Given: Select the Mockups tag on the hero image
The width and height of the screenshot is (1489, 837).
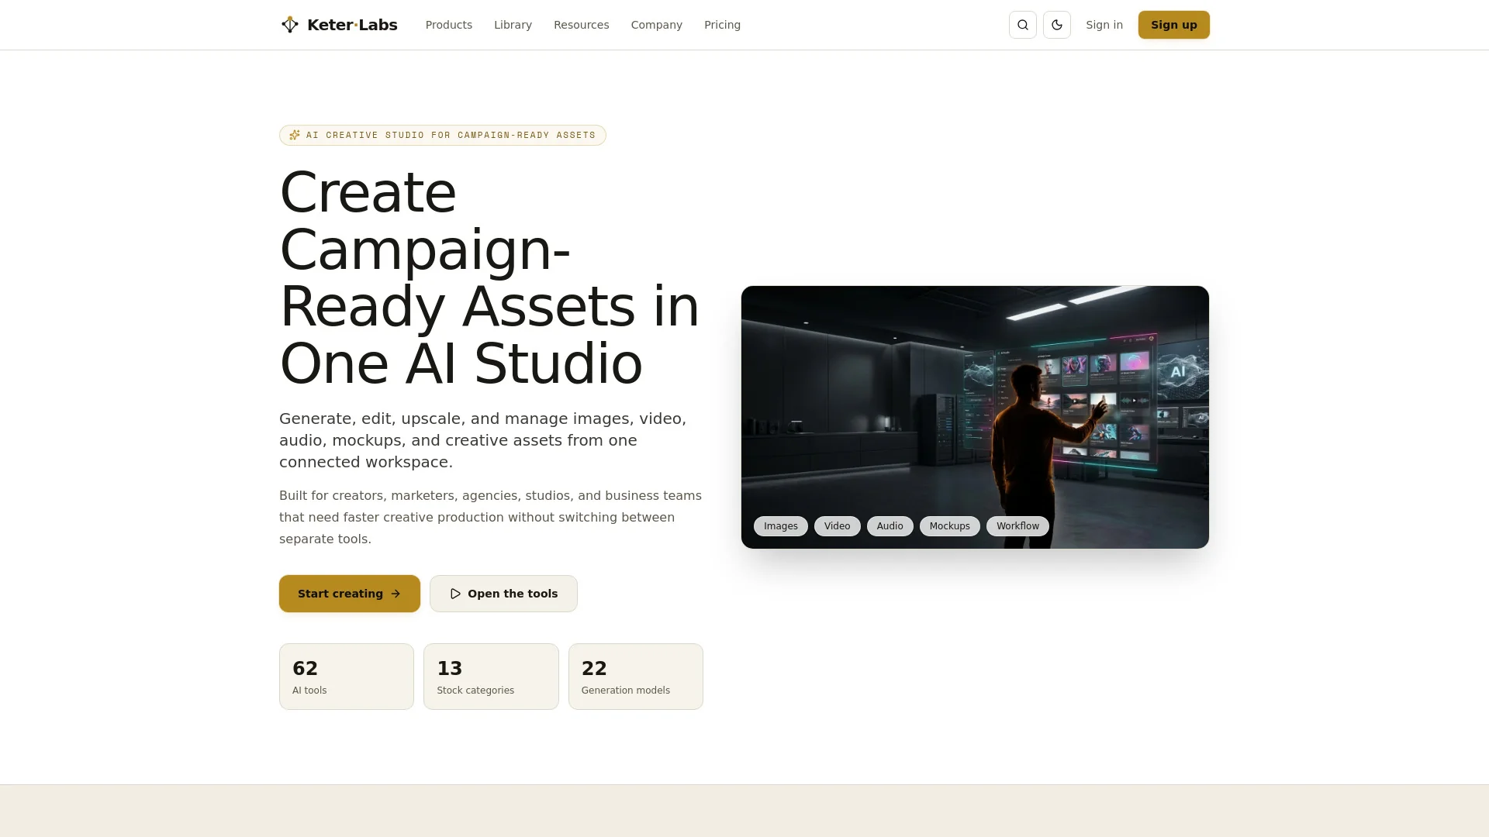Looking at the screenshot, I should pos(950,526).
